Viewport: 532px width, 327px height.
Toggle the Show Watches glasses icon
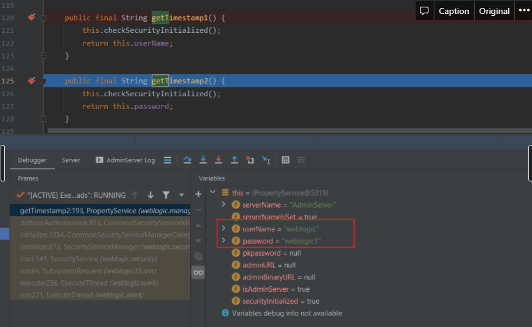(x=199, y=272)
